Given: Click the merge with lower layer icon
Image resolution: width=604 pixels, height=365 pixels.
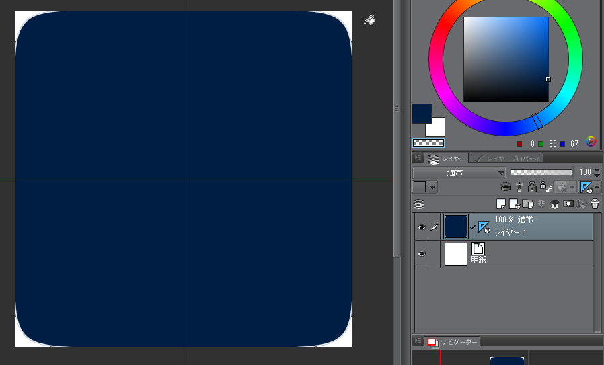Looking at the screenshot, I should click(555, 204).
